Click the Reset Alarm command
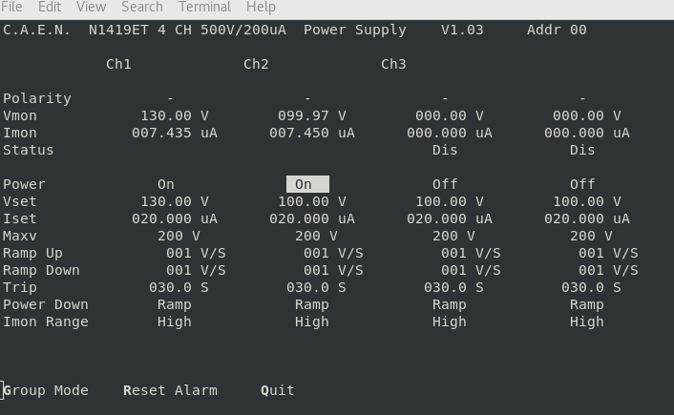The width and height of the screenshot is (674, 415). pos(170,390)
